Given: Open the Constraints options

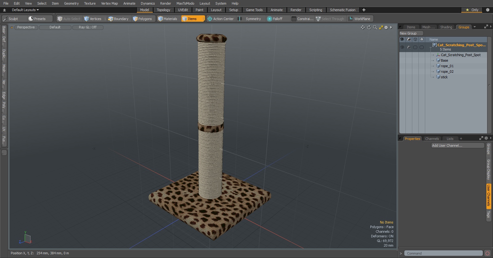Looking at the screenshot, I should [x=302, y=19].
